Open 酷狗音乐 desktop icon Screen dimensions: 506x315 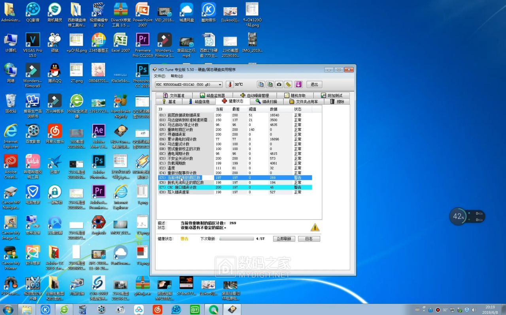click(x=208, y=12)
